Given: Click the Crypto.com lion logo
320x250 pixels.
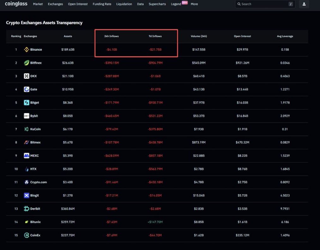Looking at the screenshot, I should tap(27, 182).
